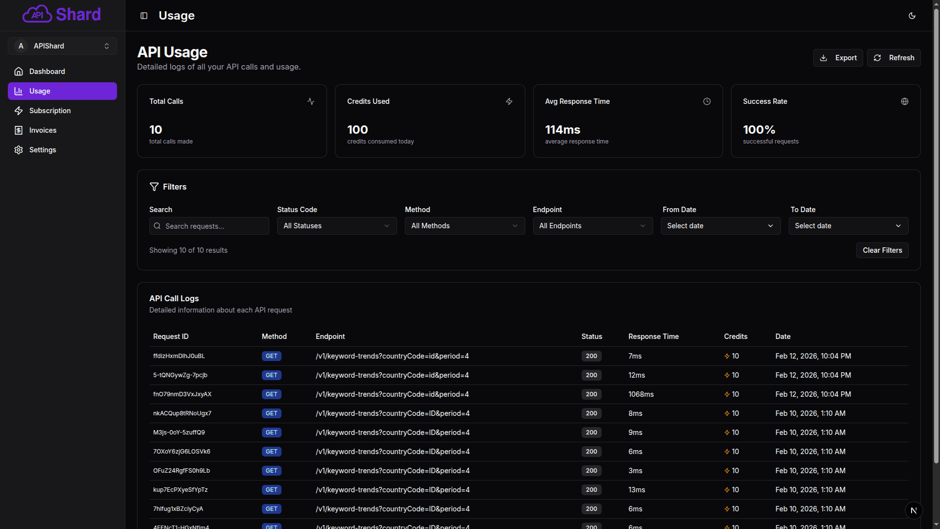Click the Refresh button

click(893, 58)
